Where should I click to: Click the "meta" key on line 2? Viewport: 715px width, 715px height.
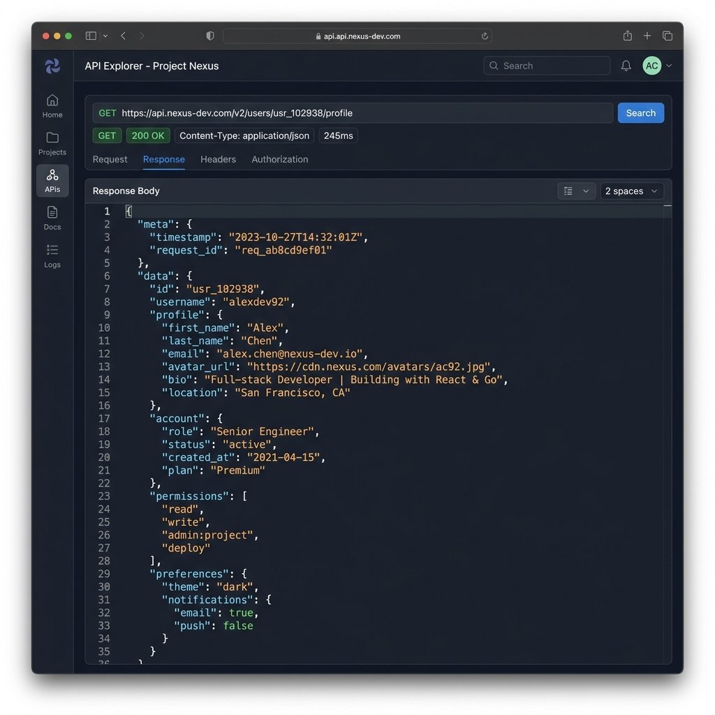pos(156,224)
